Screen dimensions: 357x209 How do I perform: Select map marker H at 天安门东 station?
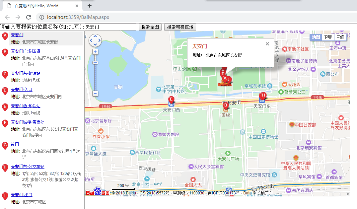pyautogui.click(x=263, y=96)
